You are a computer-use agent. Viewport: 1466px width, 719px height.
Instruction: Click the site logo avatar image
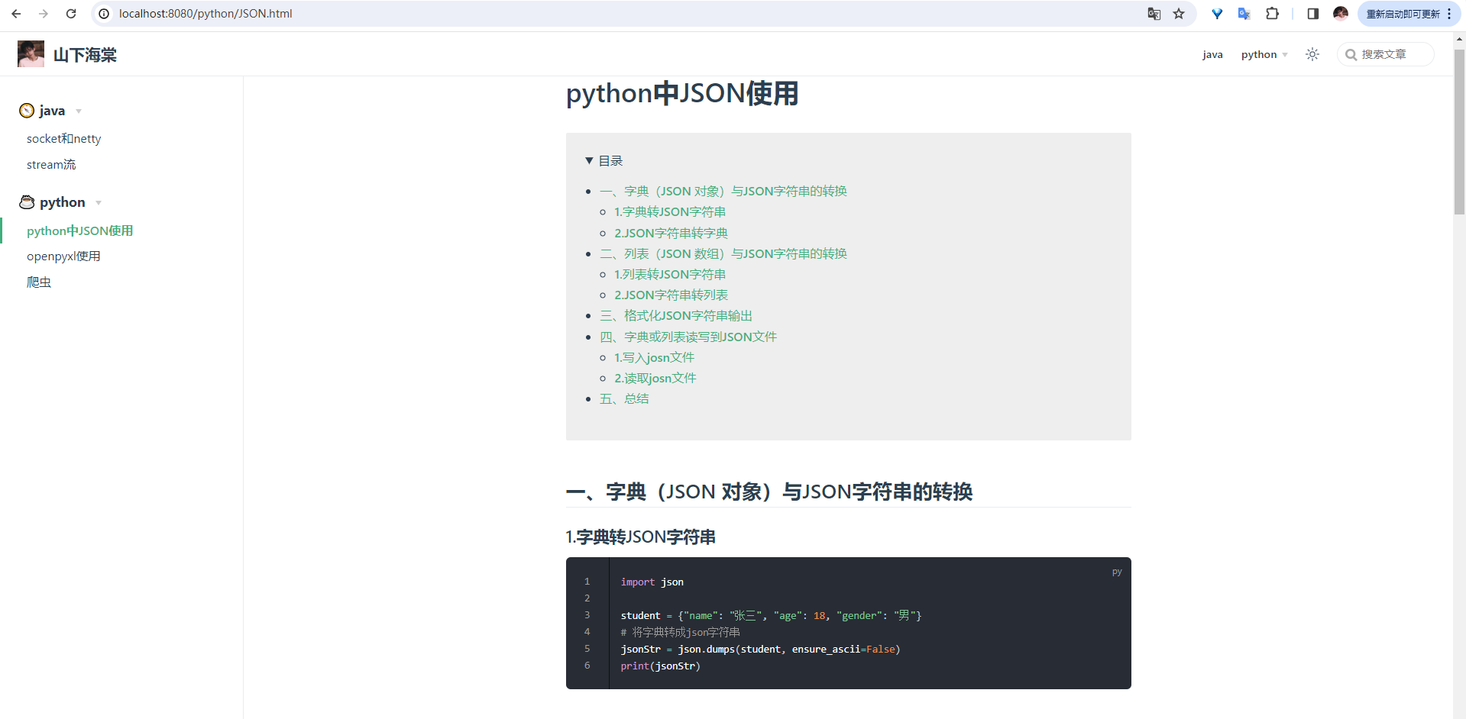click(x=31, y=54)
